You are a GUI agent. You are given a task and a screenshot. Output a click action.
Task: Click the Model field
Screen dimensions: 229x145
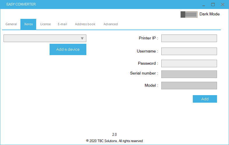click(189, 86)
